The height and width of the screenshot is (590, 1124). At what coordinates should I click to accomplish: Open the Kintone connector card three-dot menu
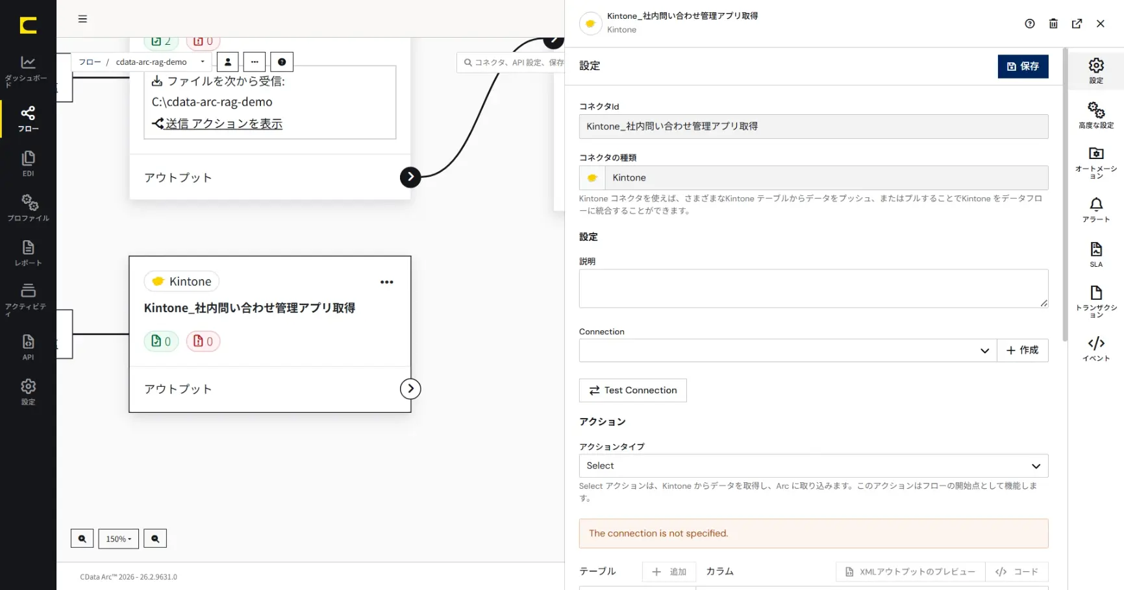387,282
